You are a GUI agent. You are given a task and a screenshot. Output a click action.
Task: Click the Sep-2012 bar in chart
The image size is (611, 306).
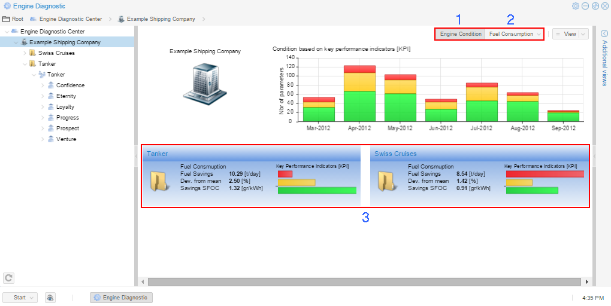tap(563, 116)
